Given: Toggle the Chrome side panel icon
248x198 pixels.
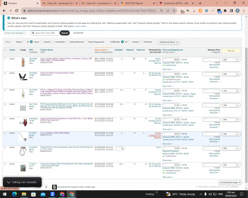Looking at the screenshot, I should pyautogui.click(x=231, y=10).
